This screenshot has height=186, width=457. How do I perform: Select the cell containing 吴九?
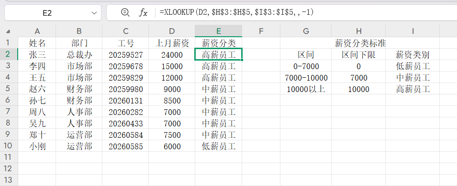(x=37, y=123)
